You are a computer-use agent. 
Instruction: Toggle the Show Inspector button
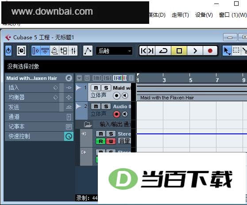(x=36, y=51)
